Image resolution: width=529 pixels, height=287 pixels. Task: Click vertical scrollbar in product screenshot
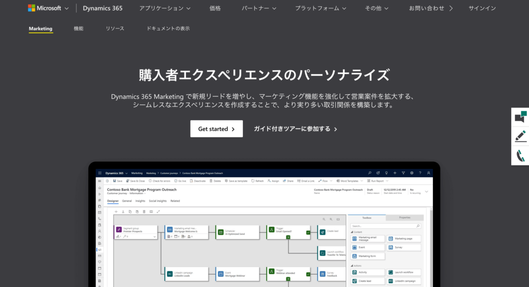(431, 247)
